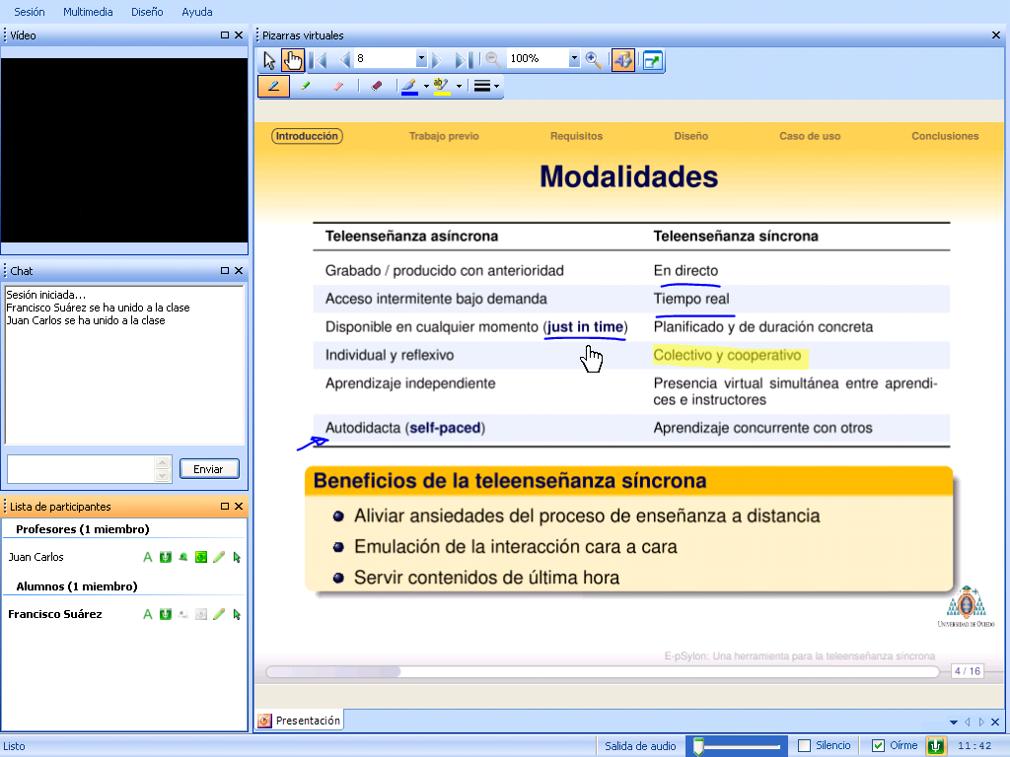The width and height of the screenshot is (1010, 757).
Task: Close the Chat panel
Action: click(x=239, y=271)
